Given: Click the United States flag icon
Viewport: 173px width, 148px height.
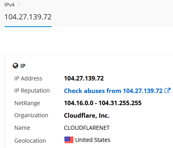Looking at the screenshot, I should (69, 140).
